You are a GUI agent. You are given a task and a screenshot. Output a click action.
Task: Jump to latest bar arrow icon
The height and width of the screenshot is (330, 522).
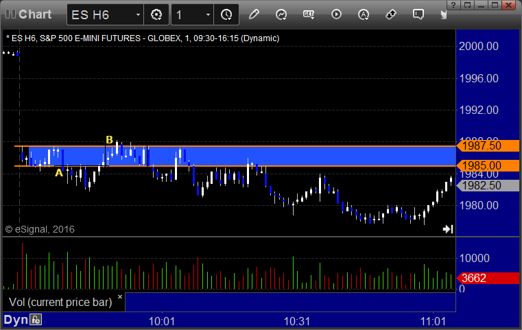pyautogui.click(x=448, y=228)
